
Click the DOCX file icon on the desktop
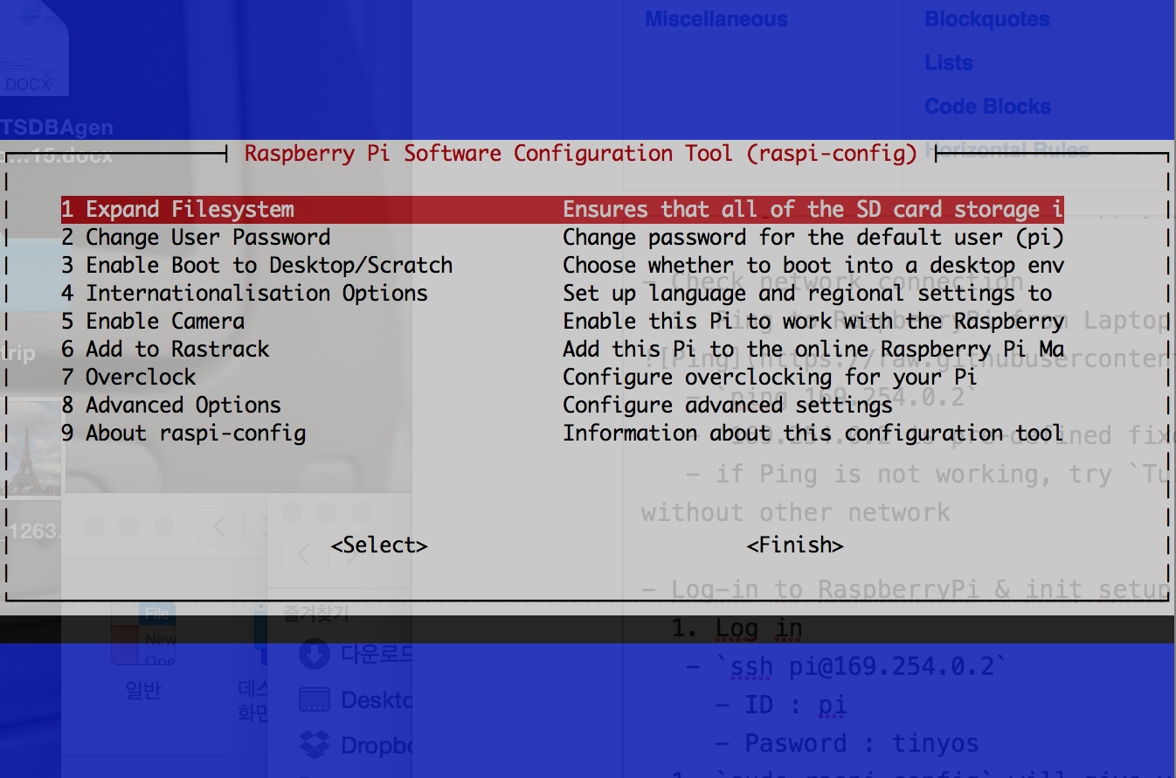point(32,48)
